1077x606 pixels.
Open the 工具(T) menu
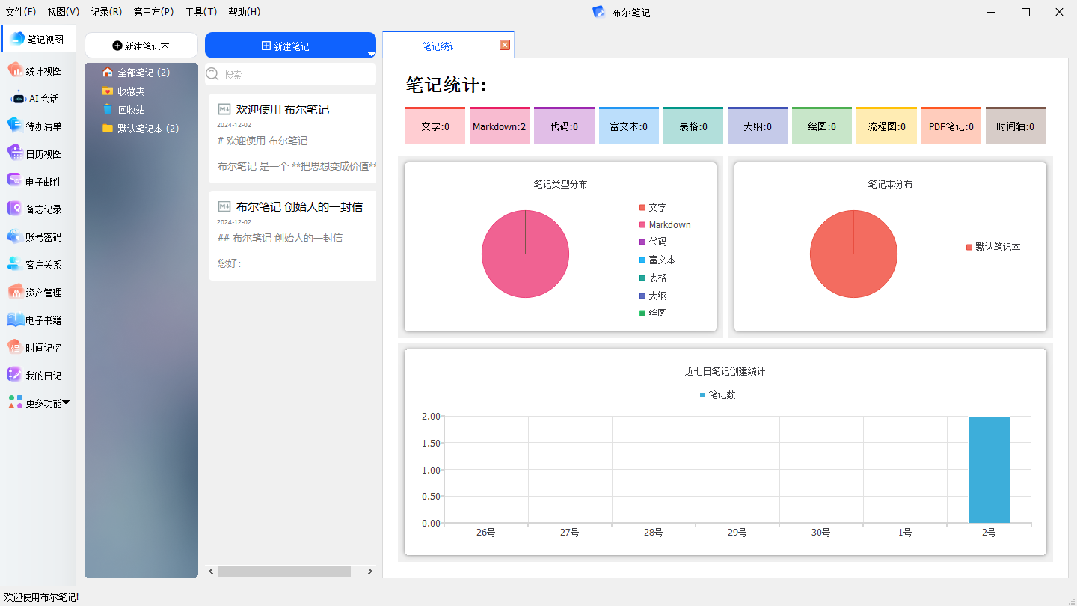pos(201,12)
